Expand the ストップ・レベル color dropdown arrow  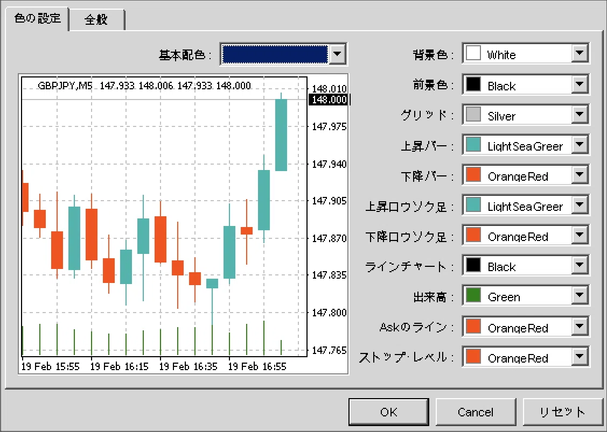coord(579,357)
